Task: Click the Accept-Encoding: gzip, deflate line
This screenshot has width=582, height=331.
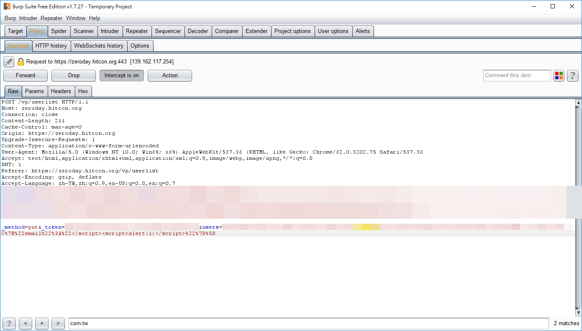Action: tap(51, 177)
